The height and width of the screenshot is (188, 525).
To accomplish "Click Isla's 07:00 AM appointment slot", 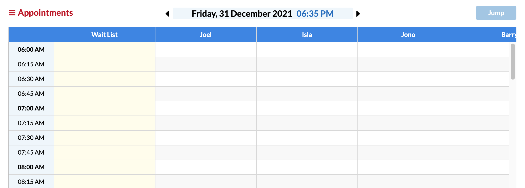I will [x=307, y=108].
